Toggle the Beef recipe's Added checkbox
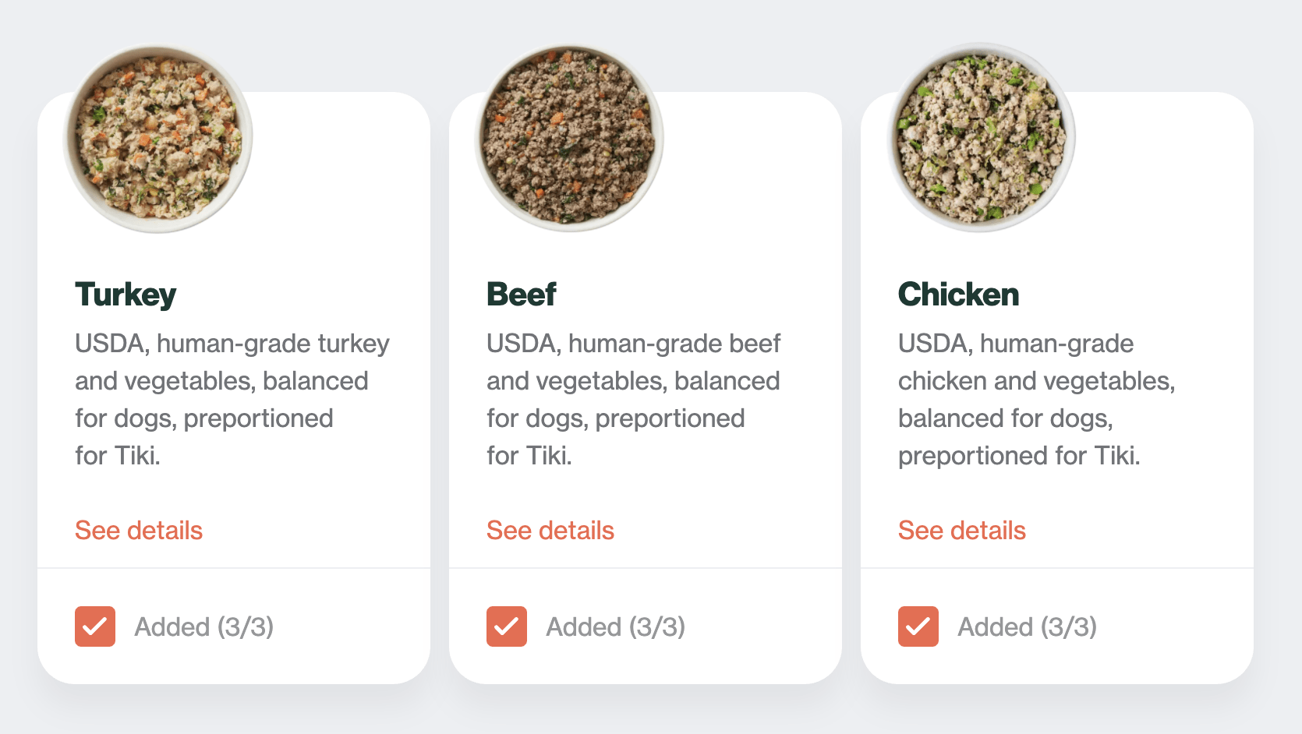 pyautogui.click(x=506, y=626)
